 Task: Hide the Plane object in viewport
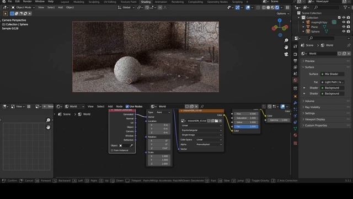[344, 27]
